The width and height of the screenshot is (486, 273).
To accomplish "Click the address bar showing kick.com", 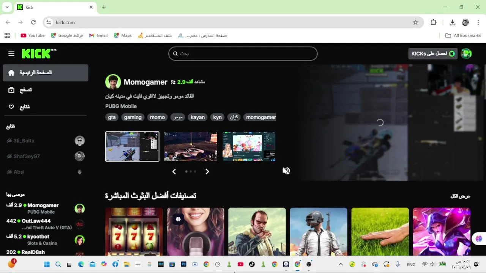I will coord(232,22).
